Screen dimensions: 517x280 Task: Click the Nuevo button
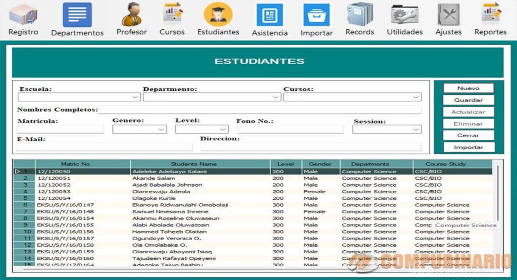(x=469, y=88)
